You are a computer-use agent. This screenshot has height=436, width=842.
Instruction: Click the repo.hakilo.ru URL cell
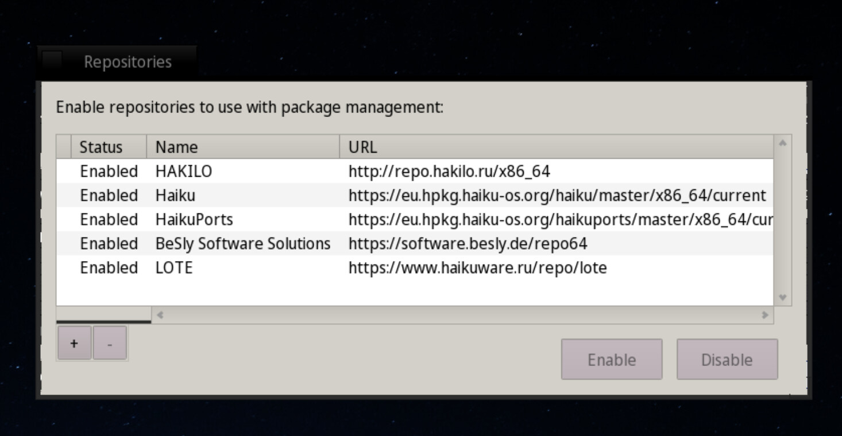(x=449, y=172)
